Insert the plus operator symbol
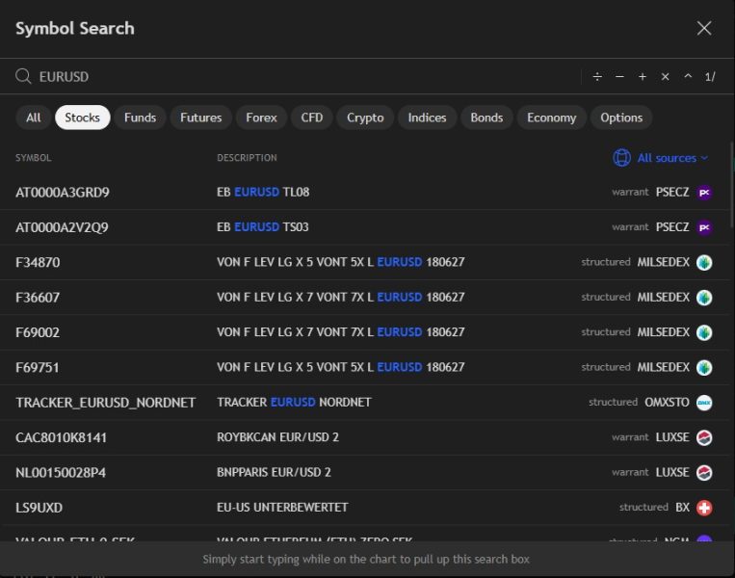Screen dimensions: 735x578 (643, 76)
